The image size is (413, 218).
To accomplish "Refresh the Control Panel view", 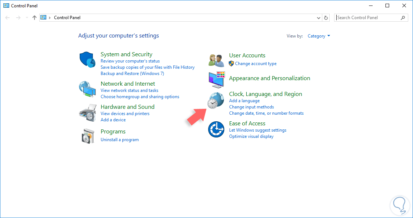I will click(326, 18).
